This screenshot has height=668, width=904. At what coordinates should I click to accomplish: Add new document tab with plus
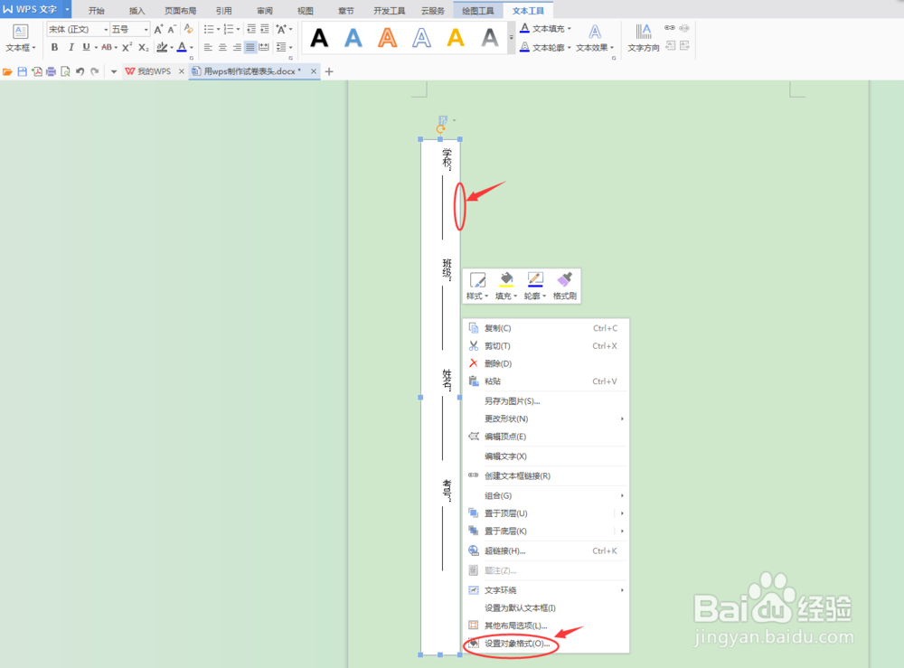329,71
